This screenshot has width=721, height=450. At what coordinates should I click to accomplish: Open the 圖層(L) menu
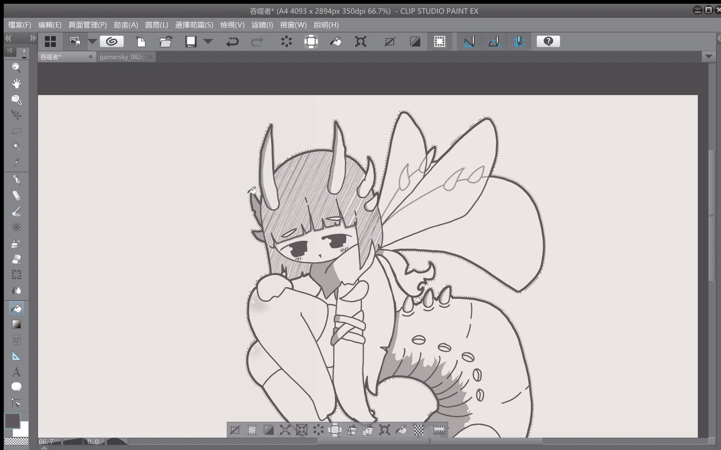[157, 25]
